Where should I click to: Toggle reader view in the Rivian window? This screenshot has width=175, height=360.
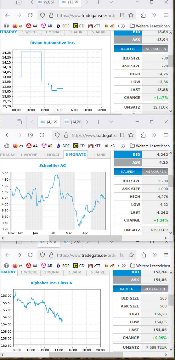pos(122,15)
